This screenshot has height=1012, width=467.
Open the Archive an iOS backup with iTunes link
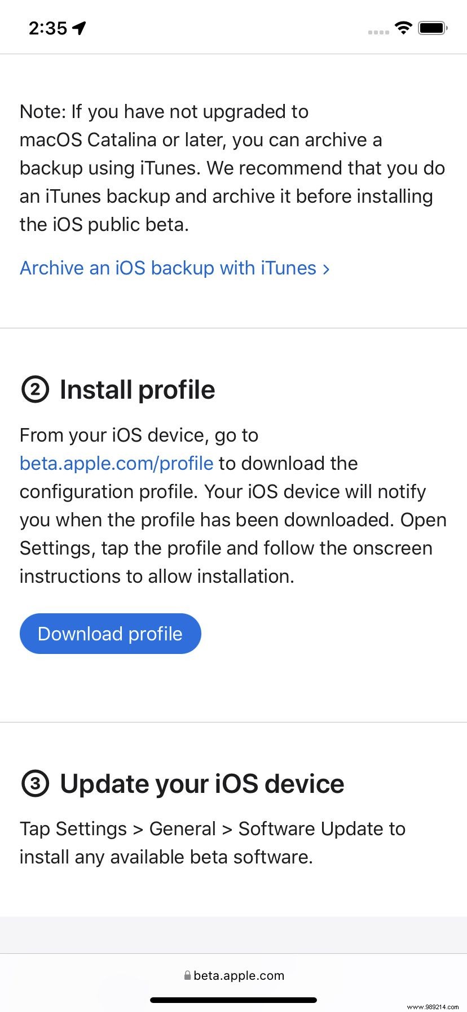[167, 268]
